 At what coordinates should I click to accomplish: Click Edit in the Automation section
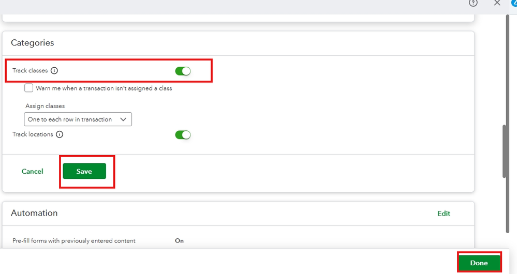tap(444, 214)
